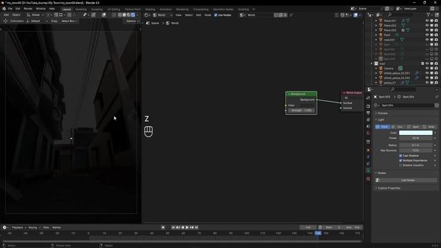
Task: Click the Play animation button in timeline
Action: [x=187, y=227]
